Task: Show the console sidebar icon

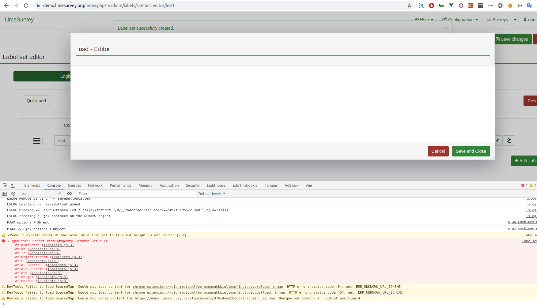Action: 5,194
